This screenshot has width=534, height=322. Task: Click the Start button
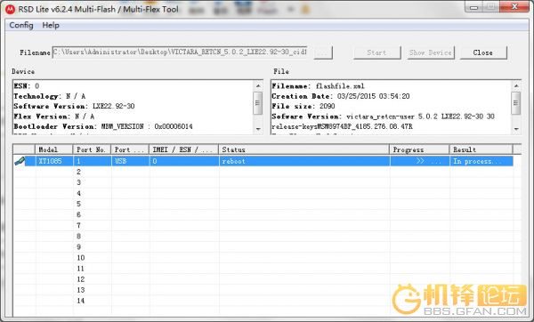[x=376, y=52]
